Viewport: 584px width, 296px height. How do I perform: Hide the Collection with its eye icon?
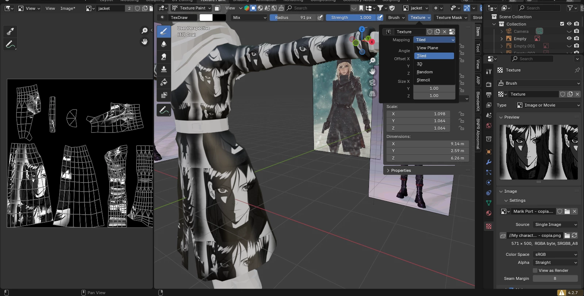pos(569,24)
